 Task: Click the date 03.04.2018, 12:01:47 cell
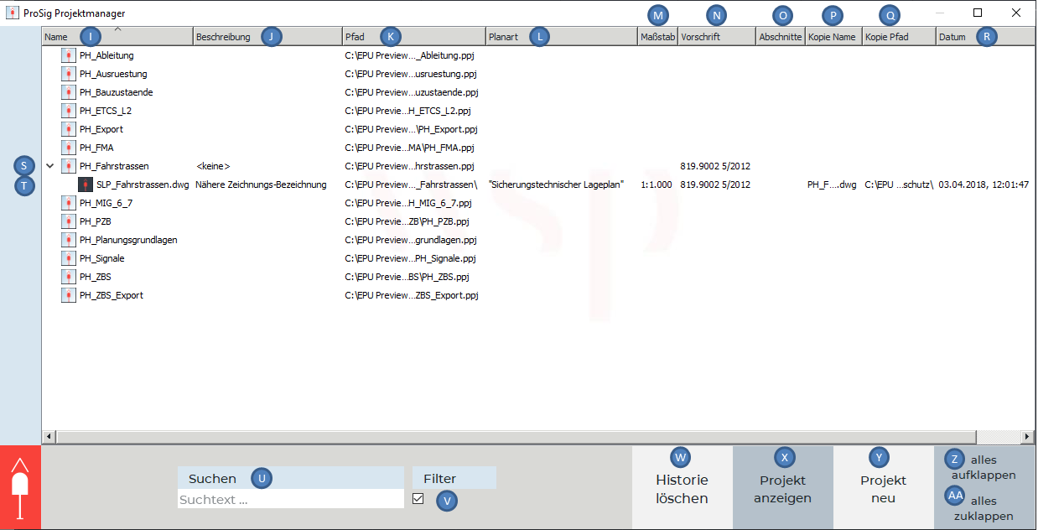(x=984, y=184)
